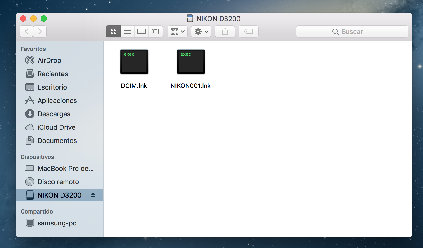Viewport: 423px width, 248px height.
Task: Click the SD card icon in the title bar
Action: pos(190,19)
